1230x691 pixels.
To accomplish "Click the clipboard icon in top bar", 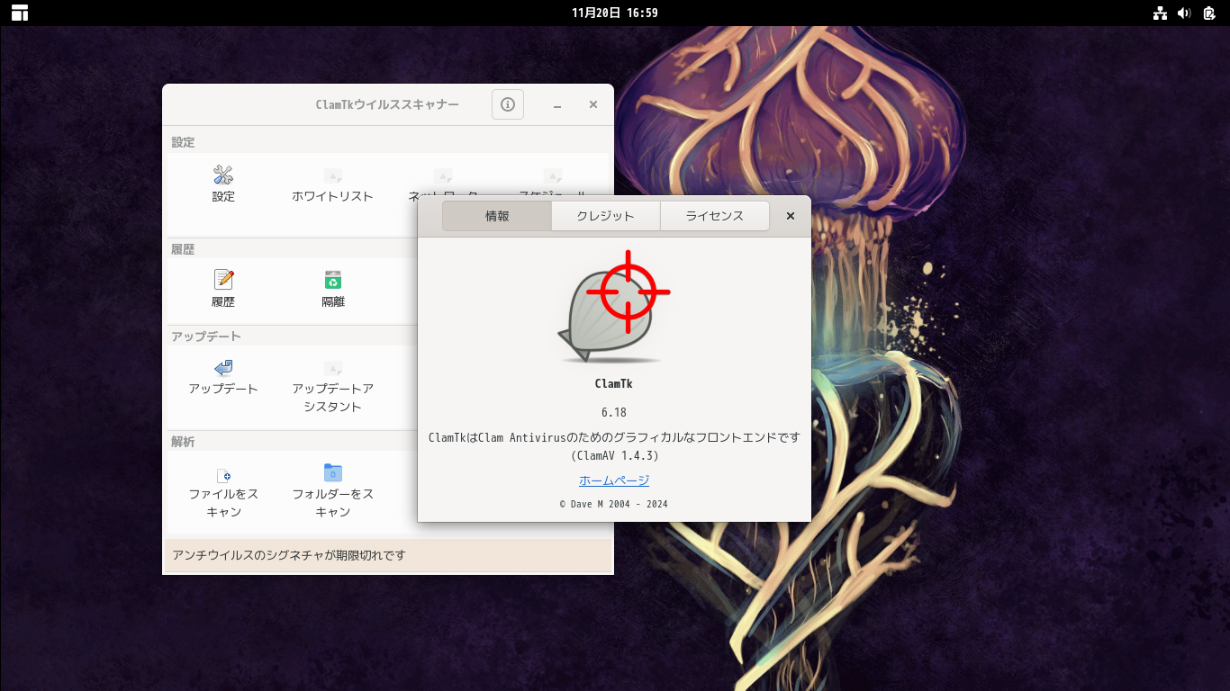I will point(1209,13).
